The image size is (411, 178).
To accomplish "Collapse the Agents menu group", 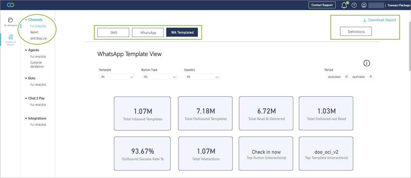I will [26, 50].
